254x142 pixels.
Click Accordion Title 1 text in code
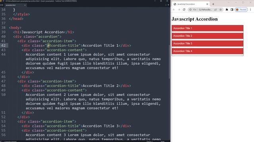[100, 46]
